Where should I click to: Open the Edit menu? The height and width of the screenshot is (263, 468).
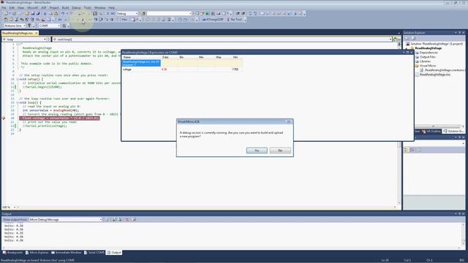[x=12, y=7]
